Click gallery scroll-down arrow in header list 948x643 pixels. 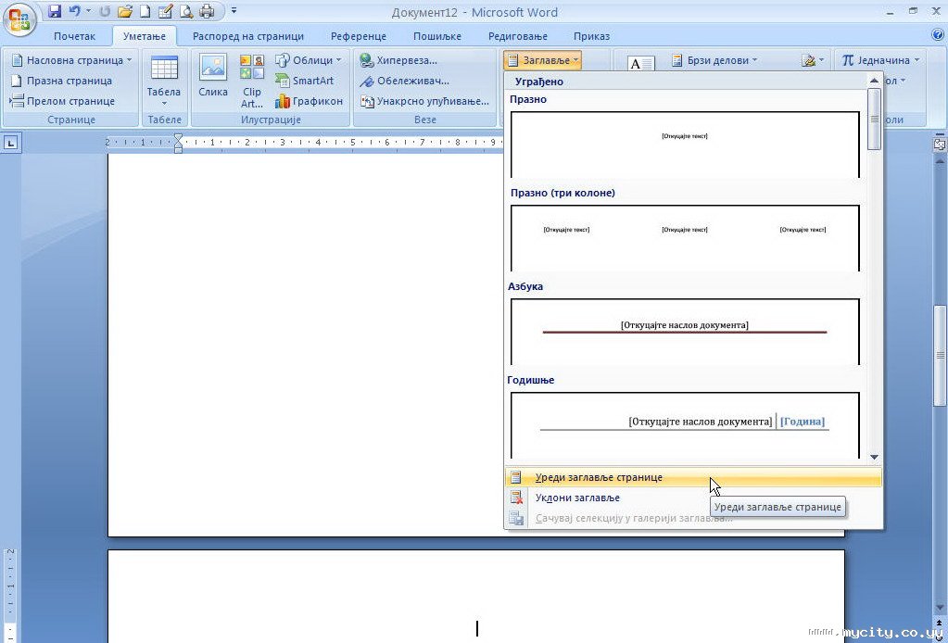click(x=874, y=458)
